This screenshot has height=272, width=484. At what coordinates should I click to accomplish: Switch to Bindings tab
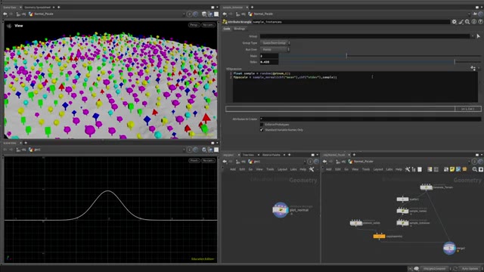point(239,29)
